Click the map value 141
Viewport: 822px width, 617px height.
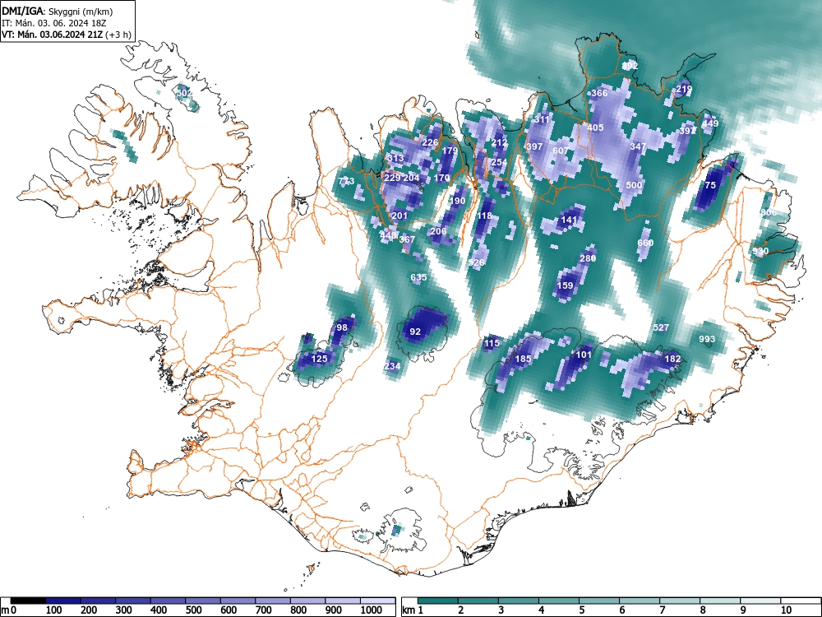click(x=569, y=220)
